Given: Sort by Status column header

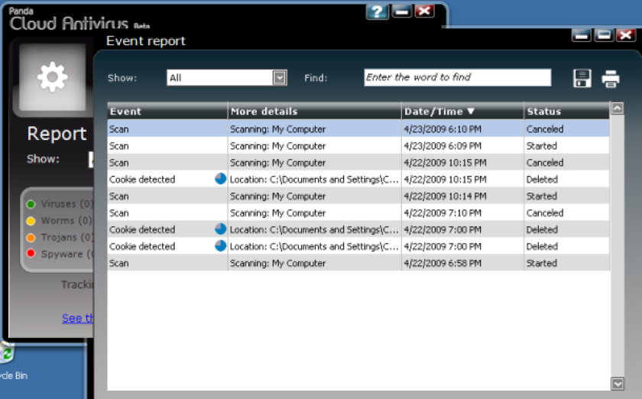Looking at the screenshot, I should click(x=566, y=111).
